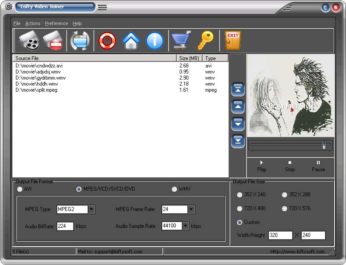
Task: Click the gear icon in the title bar
Action: pyautogui.click(x=8, y=6)
